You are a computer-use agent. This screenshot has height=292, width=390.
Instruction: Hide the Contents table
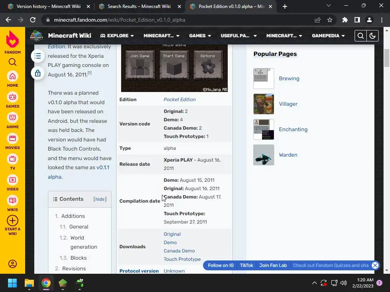coord(100,199)
